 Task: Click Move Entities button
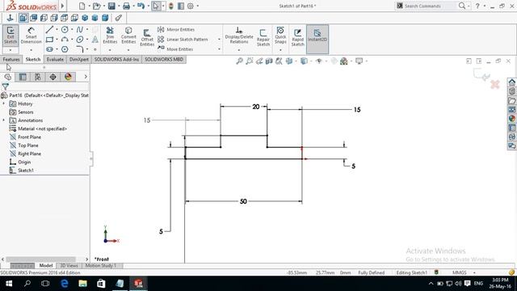[x=175, y=49]
